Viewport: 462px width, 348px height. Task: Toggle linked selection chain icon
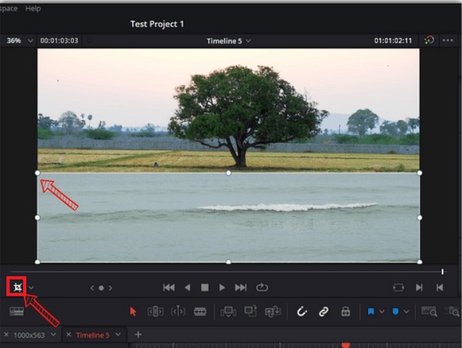click(323, 312)
